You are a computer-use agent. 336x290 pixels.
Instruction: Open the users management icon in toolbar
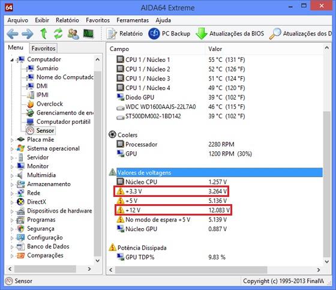pos(73,34)
